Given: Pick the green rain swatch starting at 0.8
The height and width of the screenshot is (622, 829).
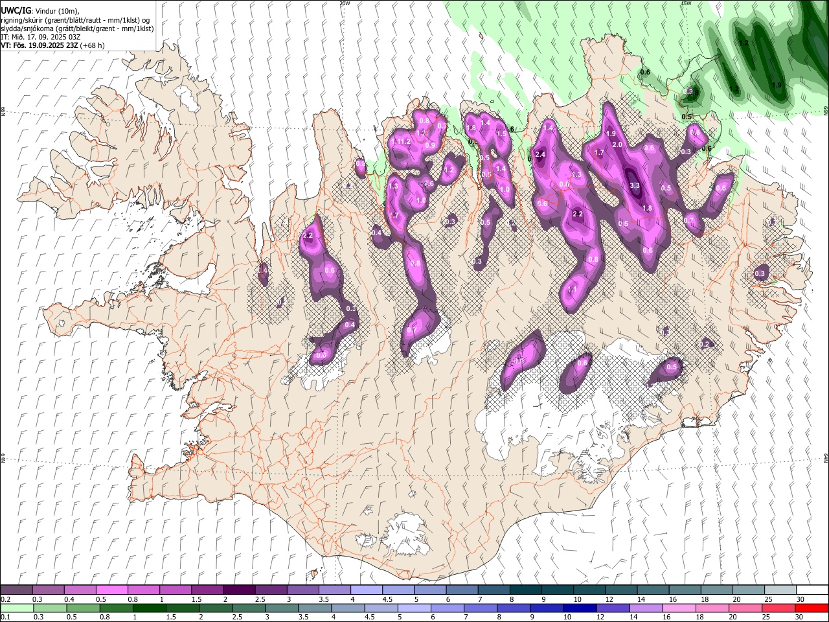Looking at the screenshot, I should click(x=116, y=608).
